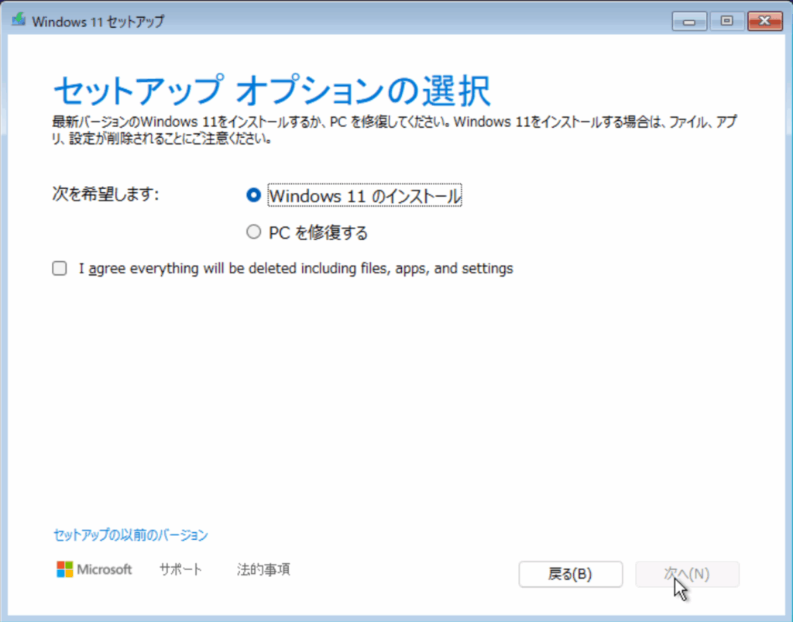Open the サポート link
This screenshot has height=622, width=793.
click(180, 570)
